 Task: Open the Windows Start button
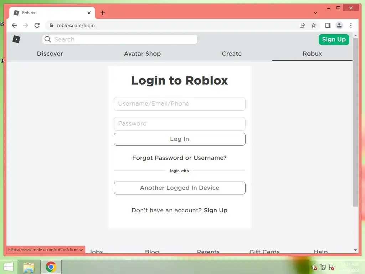point(9,267)
